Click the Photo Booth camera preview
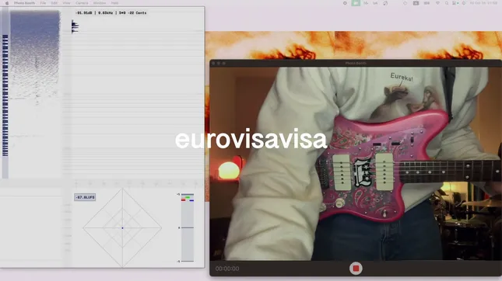The image size is (502, 281). tap(356, 164)
